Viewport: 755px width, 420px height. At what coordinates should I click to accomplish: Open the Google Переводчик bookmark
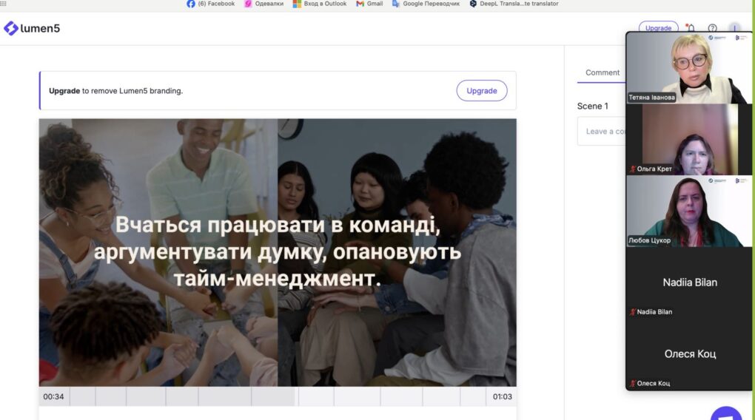426,4
